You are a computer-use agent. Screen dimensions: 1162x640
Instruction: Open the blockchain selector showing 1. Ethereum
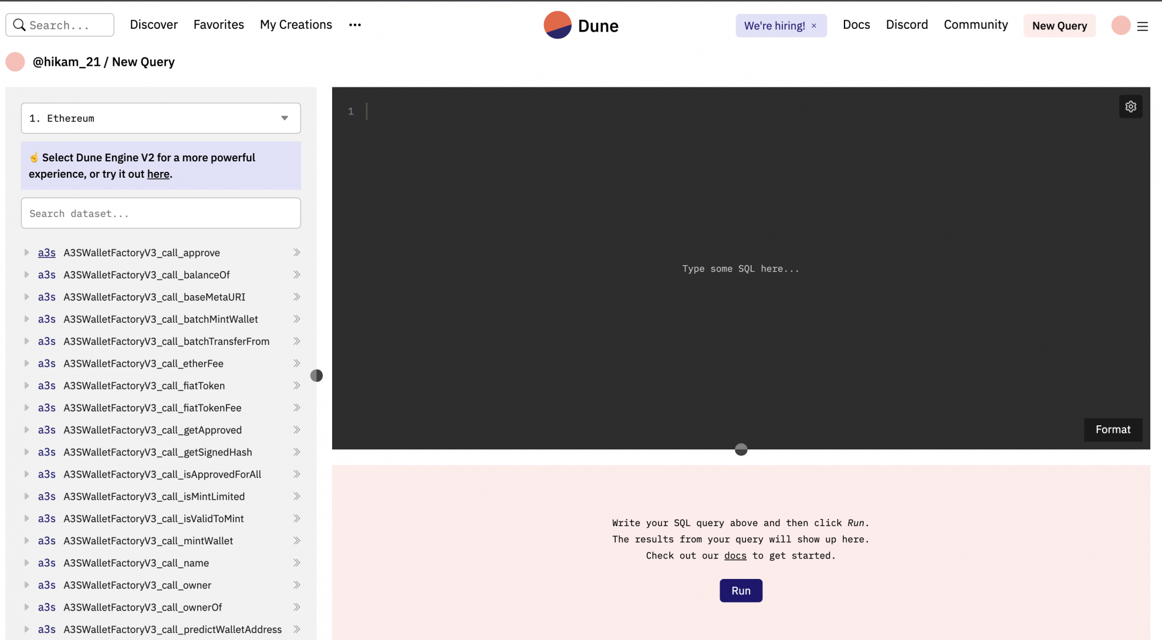coord(161,118)
